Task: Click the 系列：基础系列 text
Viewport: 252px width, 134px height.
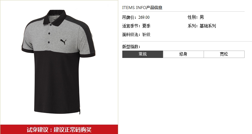Action: coord(202,26)
